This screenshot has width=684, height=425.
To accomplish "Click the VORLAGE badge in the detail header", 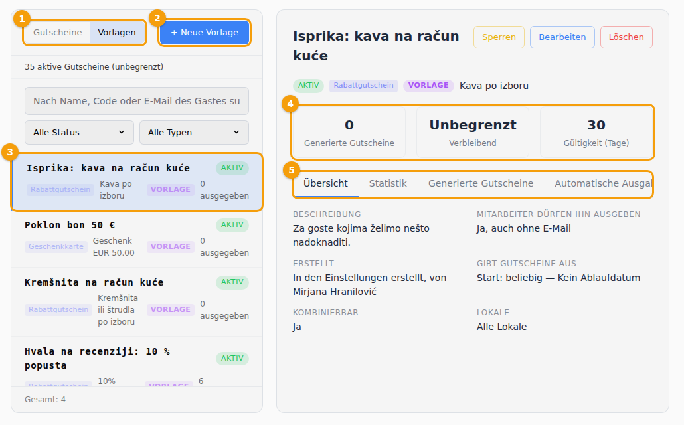I will pyautogui.click(x=428, y=86).
